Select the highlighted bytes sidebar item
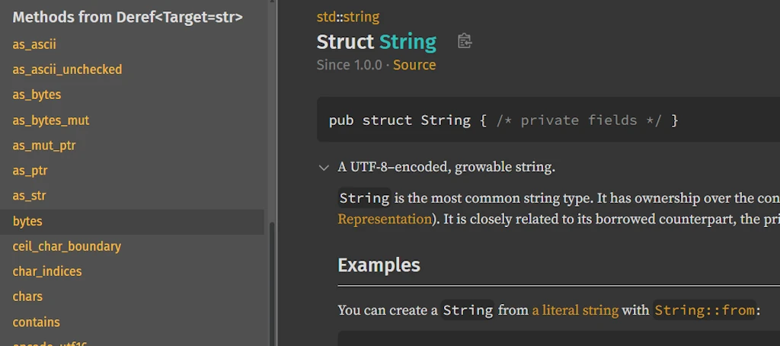 pyautogui.click(x=27, y=221)
